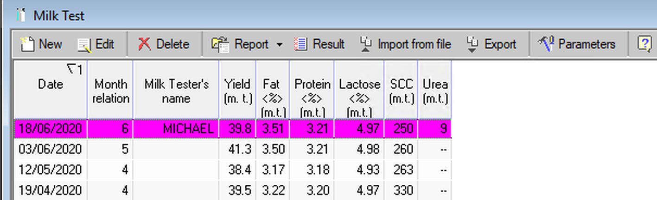The width and height of the screenshot is (657, 200).
Task: Click the MICHAEL tester name cell
Action: click(188, 128)
